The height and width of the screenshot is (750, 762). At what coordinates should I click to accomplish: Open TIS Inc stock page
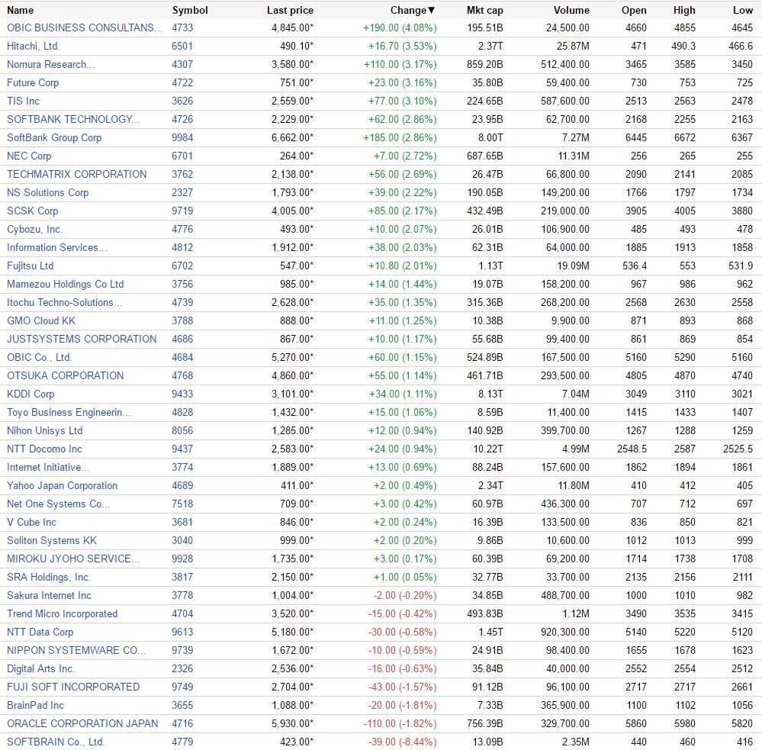(23, 101)
